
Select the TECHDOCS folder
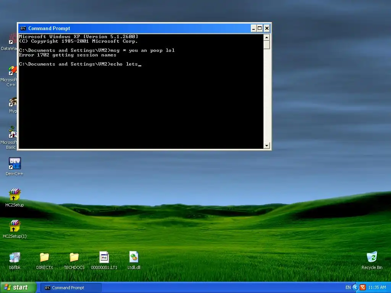point(74,260)
